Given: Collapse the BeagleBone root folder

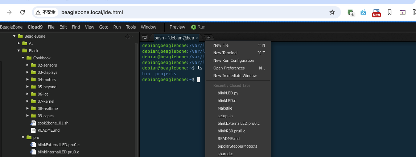Looking at the screenshot, I should tap(15, 36).
